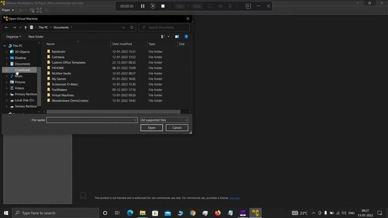Screen dimensions: 388x218
Task: Sort by Date modified column header
Action: click(x=122, y=44)
